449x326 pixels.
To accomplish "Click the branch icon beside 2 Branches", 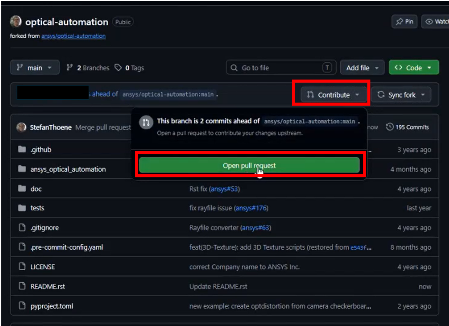I will point(69,67).
